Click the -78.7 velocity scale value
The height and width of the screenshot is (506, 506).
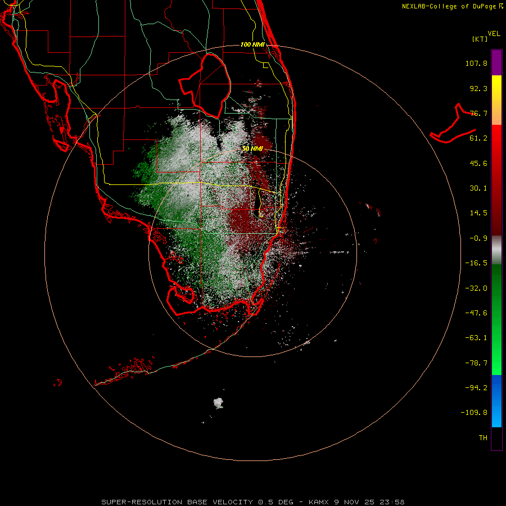coord(476,363)
